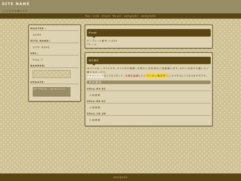Open the Top navigation link

(x=87, y=16)
